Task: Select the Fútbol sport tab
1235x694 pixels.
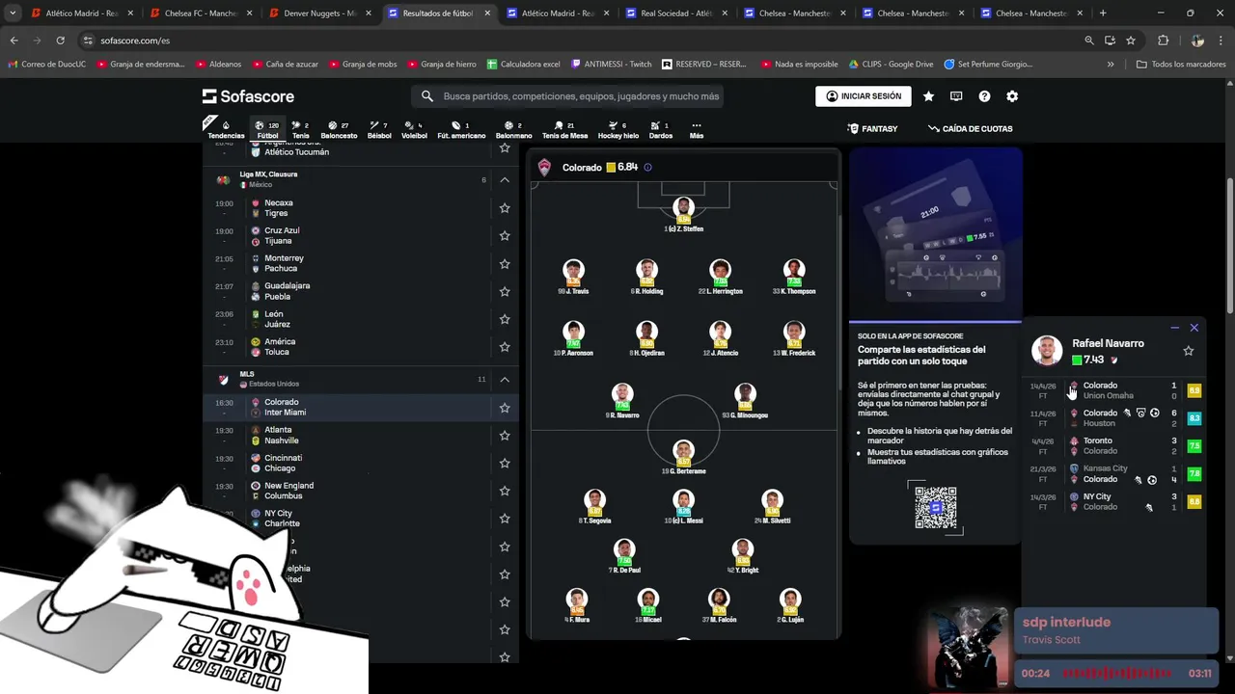Action: (267, 130)
